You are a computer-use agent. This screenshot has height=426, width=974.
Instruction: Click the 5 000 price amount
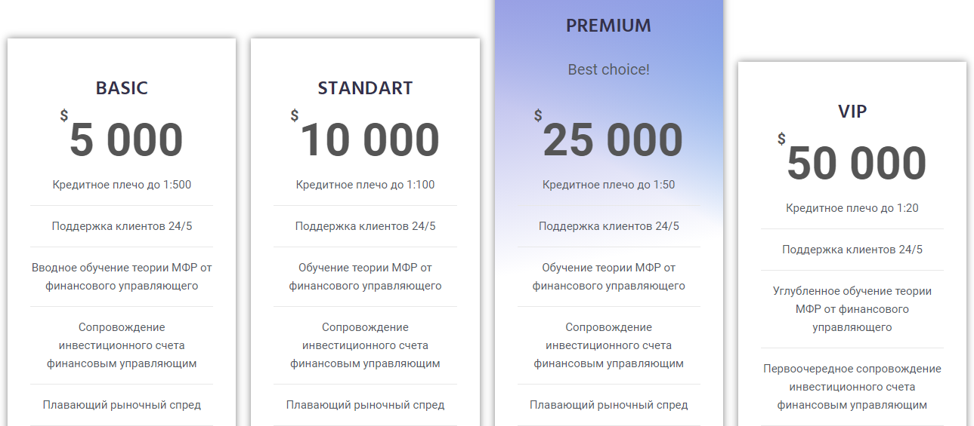(x=126, y=140)
